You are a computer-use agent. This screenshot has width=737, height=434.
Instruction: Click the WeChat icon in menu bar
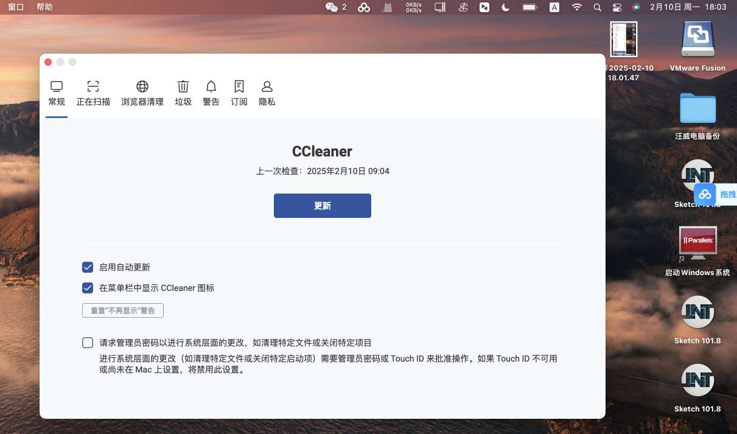pos(332,7)
